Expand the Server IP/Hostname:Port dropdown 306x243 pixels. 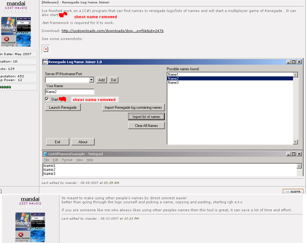pos(91,80)
